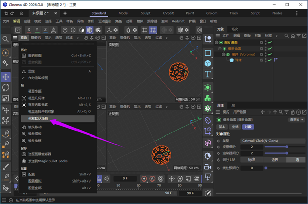Viewport: 308px width, 204px height.
Task: Click the 坐标 attribute tab button
Action: pyautogui.click(x=235, y=127)
